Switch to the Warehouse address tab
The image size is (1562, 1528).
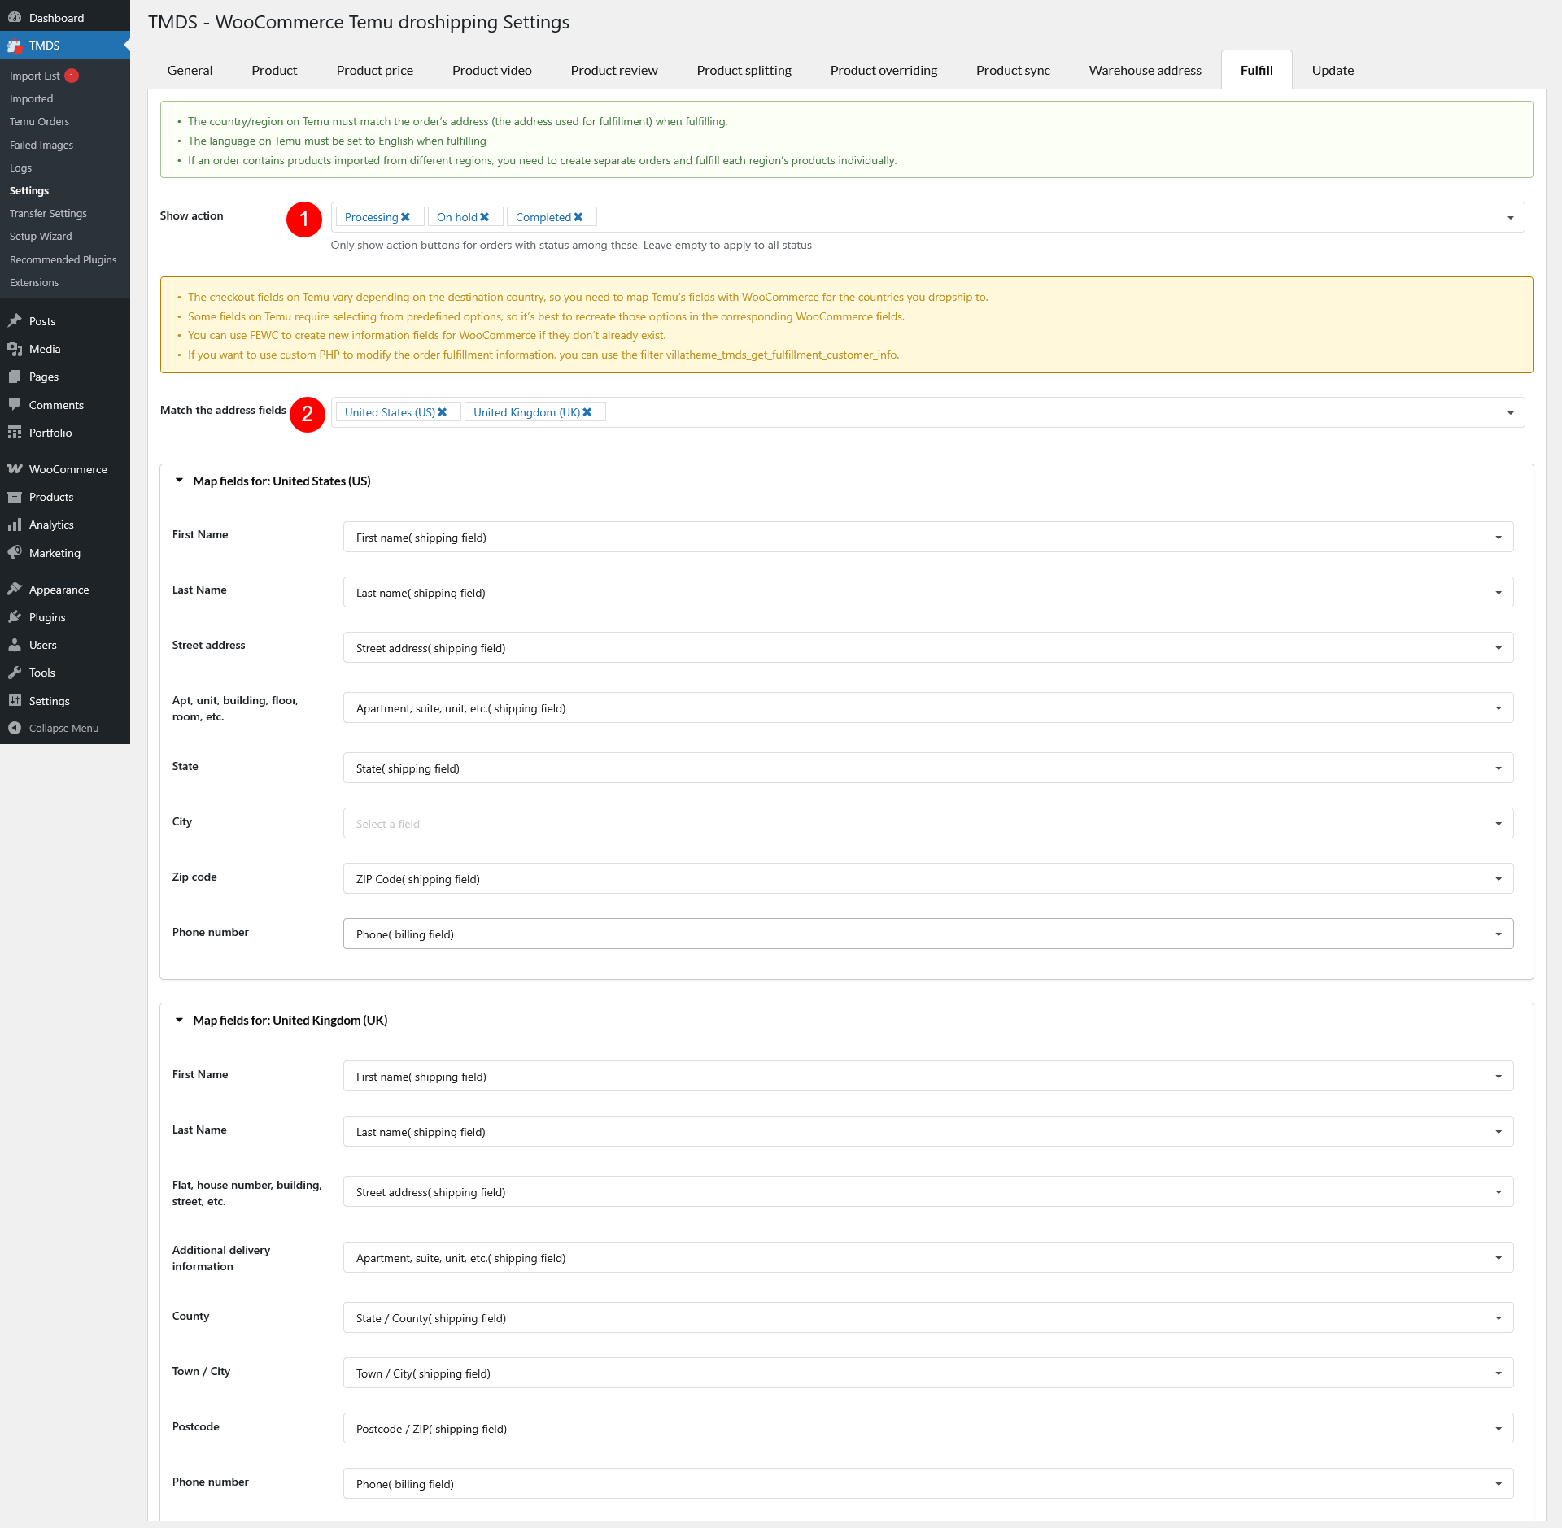1145,70
